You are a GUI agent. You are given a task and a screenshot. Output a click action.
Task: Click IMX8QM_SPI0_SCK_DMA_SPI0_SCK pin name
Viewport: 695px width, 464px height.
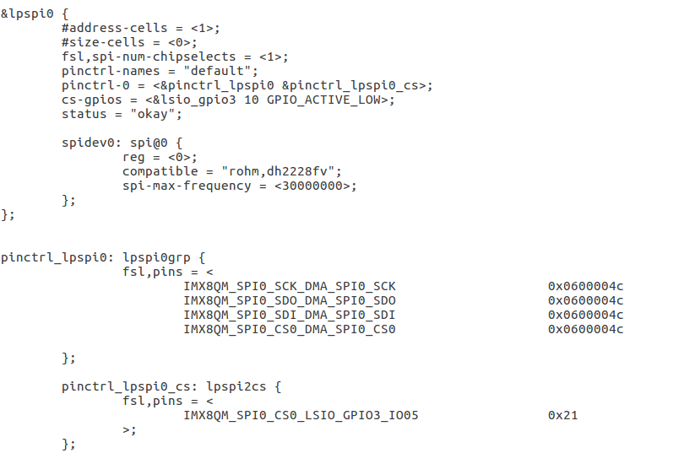point(289,286)
